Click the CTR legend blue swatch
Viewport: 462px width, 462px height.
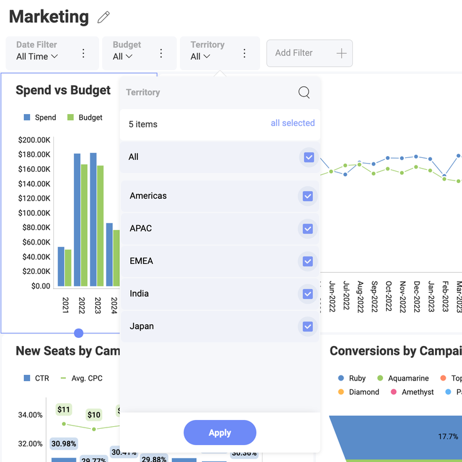27,378
